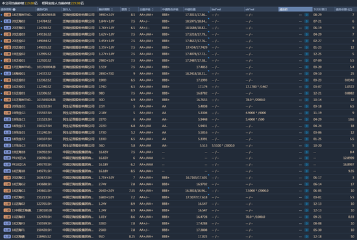Image resolution: width=357 pixels, height=240 pixels.
Task: Click the ofr quote 70.0 * /1000.0
Action: coord(255,217)
